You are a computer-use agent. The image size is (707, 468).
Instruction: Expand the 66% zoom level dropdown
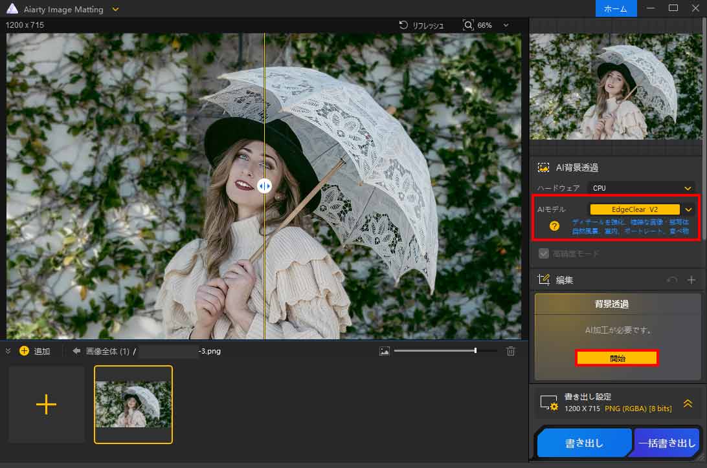point(506,25)
